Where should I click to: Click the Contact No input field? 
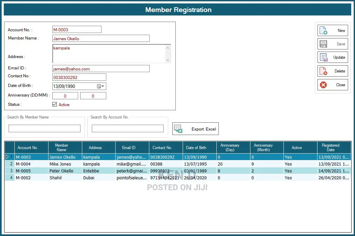pyautogui.click(x=79, y=77)
